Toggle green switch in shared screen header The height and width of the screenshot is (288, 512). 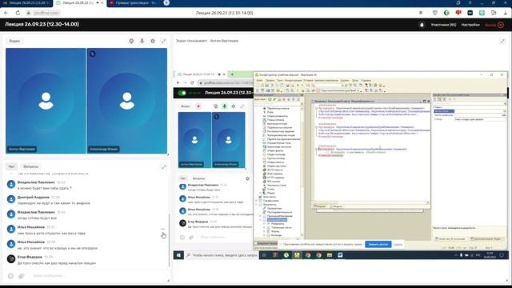pyautogui.click(x=182, y=93)
